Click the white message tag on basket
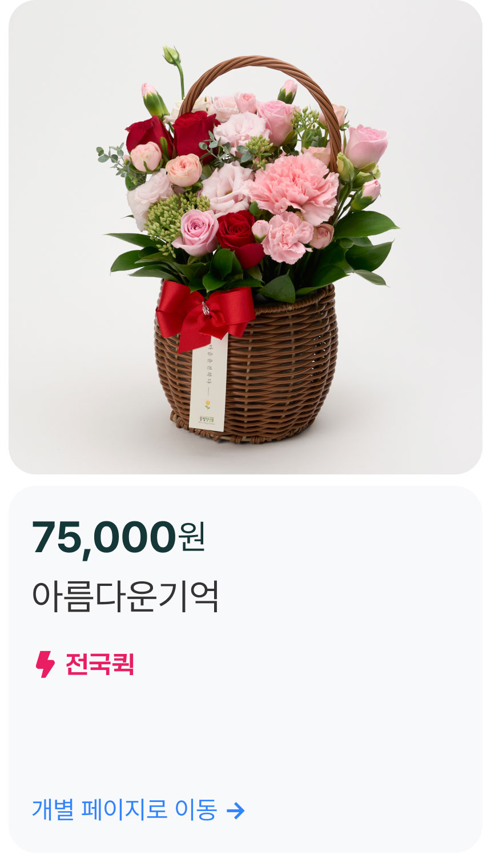This screenshot has height=862, width=491. [208, 382]
